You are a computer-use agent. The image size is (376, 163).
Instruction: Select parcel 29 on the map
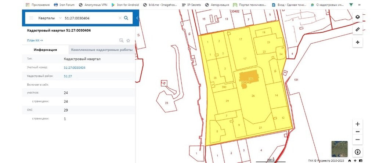pos(227,101)
